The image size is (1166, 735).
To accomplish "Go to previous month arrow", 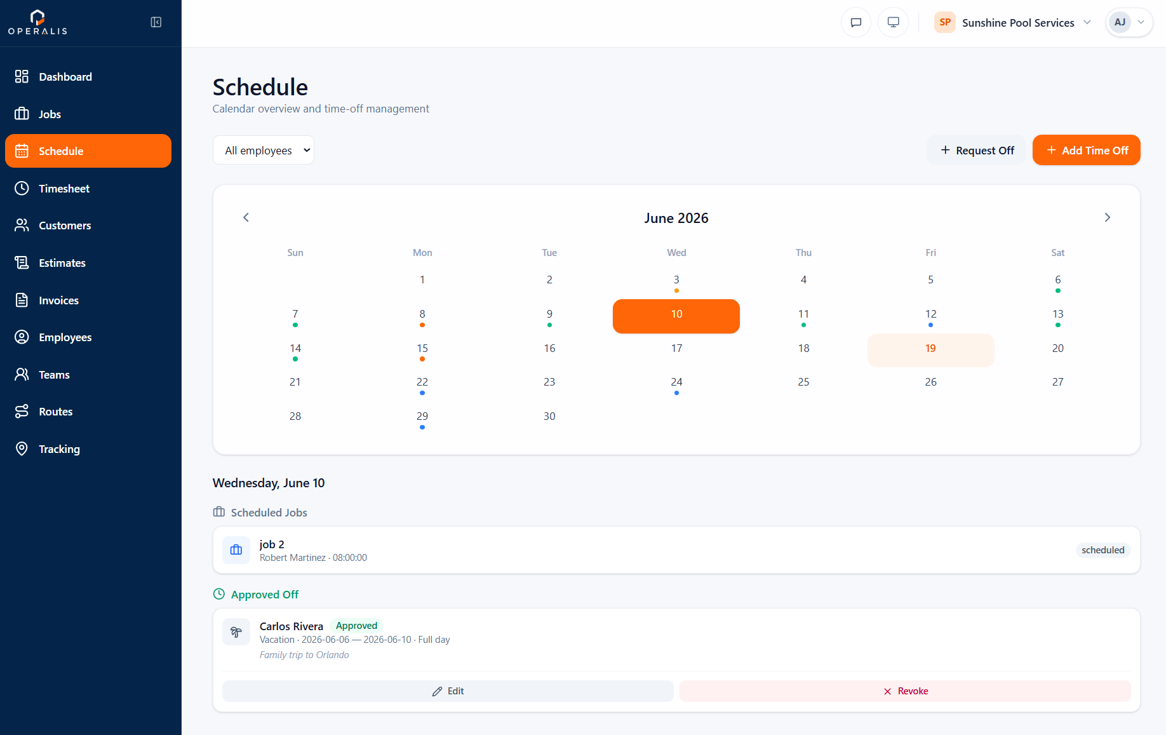I will point(246,217).
